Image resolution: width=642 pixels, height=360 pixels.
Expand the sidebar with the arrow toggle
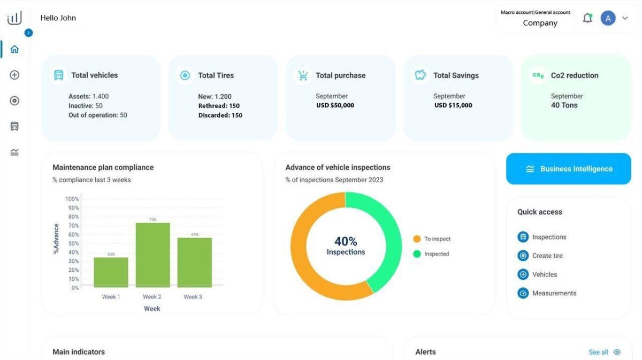pos(29,33)
